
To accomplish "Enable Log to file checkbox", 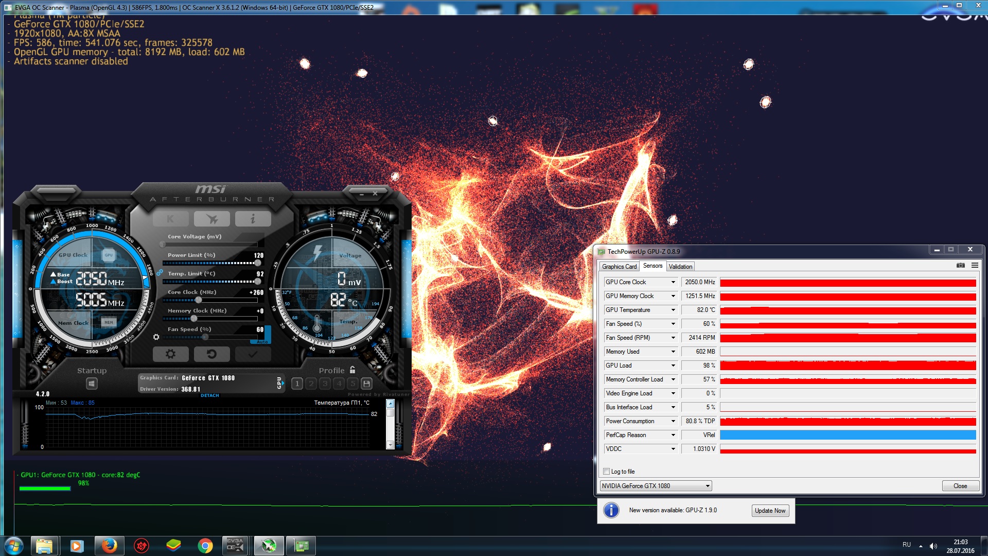I will coord(607,472).
